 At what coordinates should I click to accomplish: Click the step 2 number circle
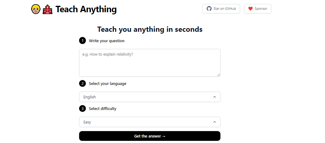[x=82, y=83]
